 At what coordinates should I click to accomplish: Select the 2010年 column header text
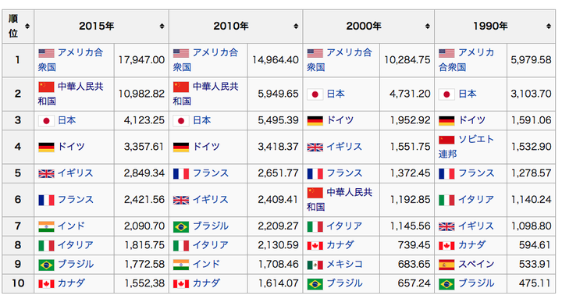tap(231, 27)
